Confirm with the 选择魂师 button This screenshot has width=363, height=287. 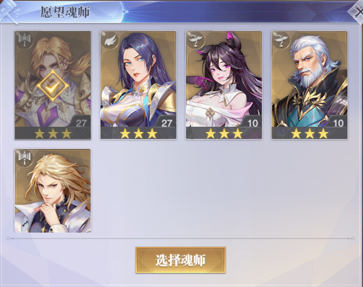[181, 260]
